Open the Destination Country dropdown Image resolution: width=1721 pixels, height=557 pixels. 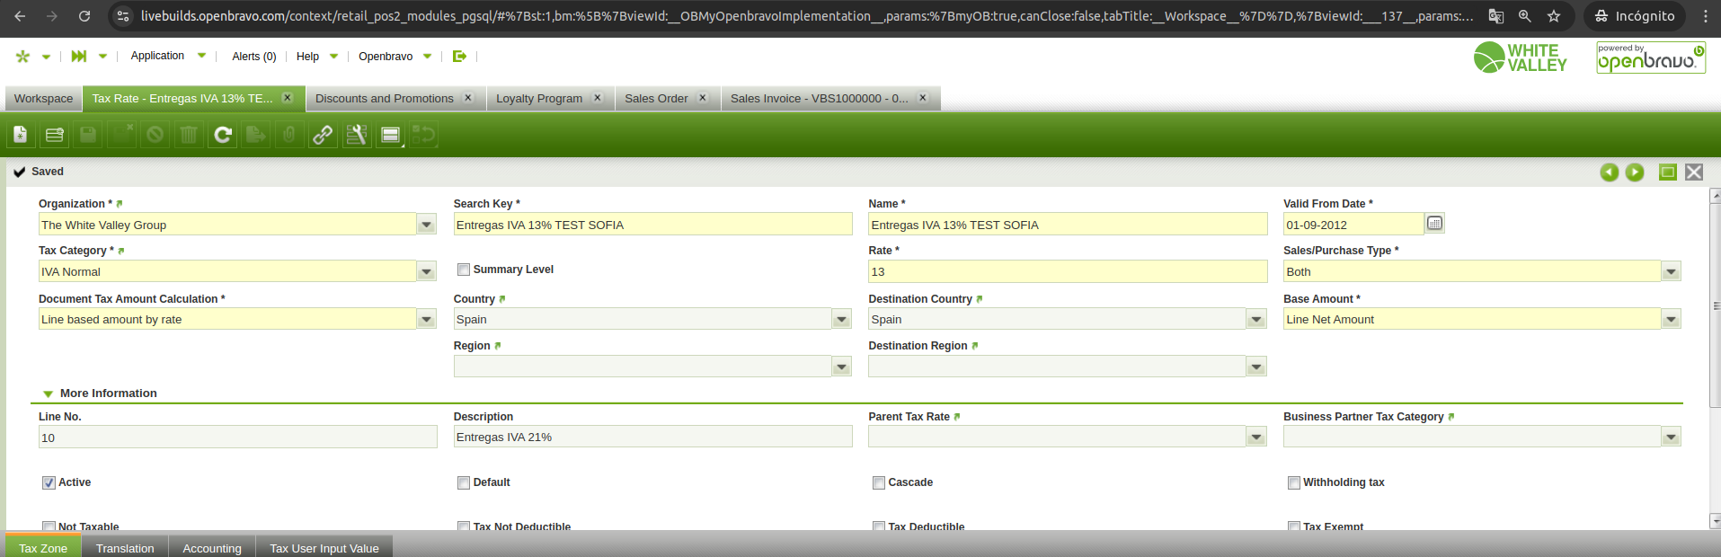point(1257,319)
